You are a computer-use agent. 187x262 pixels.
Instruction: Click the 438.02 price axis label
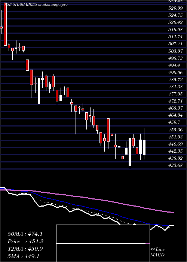click(175, 158)
